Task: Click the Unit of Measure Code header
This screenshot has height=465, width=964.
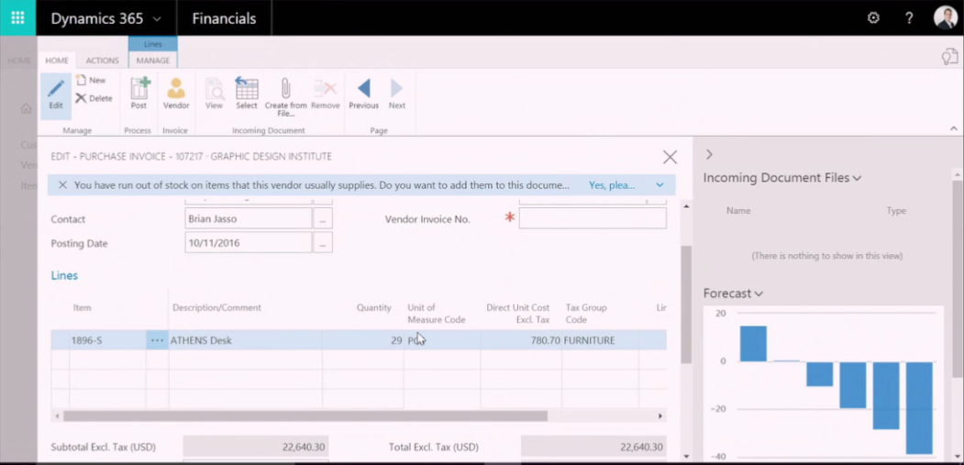Action: (x=437, y=314)
